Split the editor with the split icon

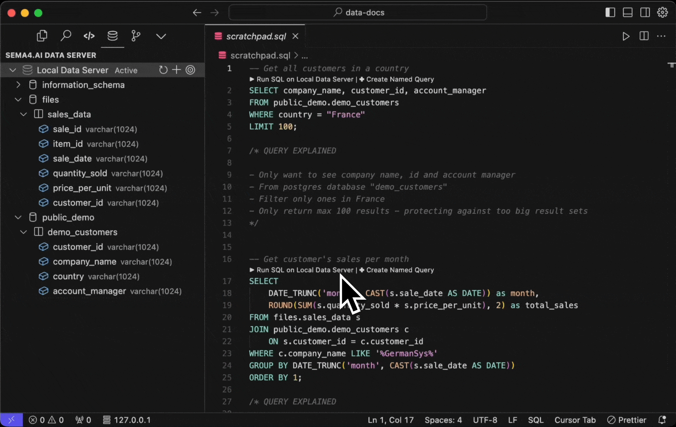tap(644, 36)
